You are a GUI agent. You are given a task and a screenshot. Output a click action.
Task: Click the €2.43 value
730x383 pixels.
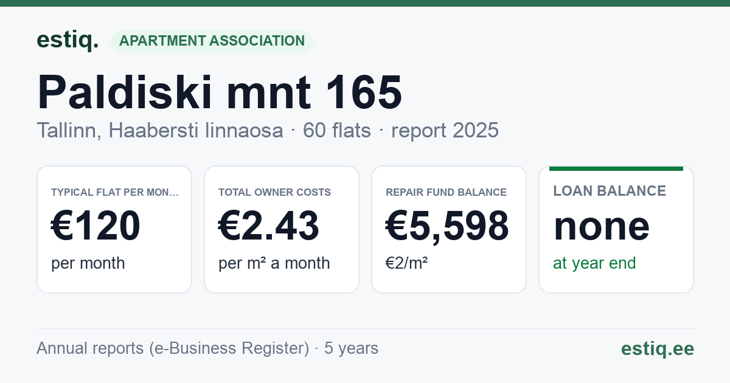[269, 226]
